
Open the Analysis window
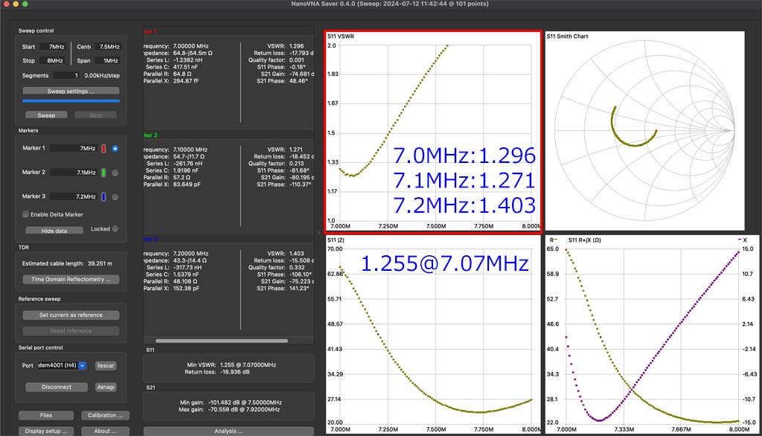(x=228, y=431)
